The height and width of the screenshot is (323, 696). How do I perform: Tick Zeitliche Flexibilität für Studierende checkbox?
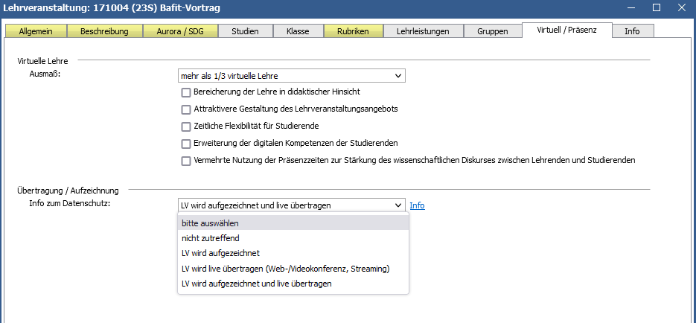pos(186,127)
